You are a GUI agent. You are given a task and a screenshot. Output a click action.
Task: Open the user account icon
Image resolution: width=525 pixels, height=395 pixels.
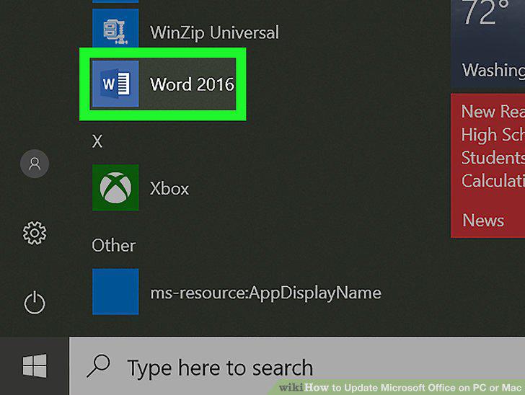pyautogui.click(x=35, y=164)
